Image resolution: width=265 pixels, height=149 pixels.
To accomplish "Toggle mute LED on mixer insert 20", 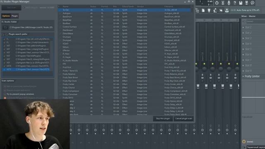I will [221, 64].
